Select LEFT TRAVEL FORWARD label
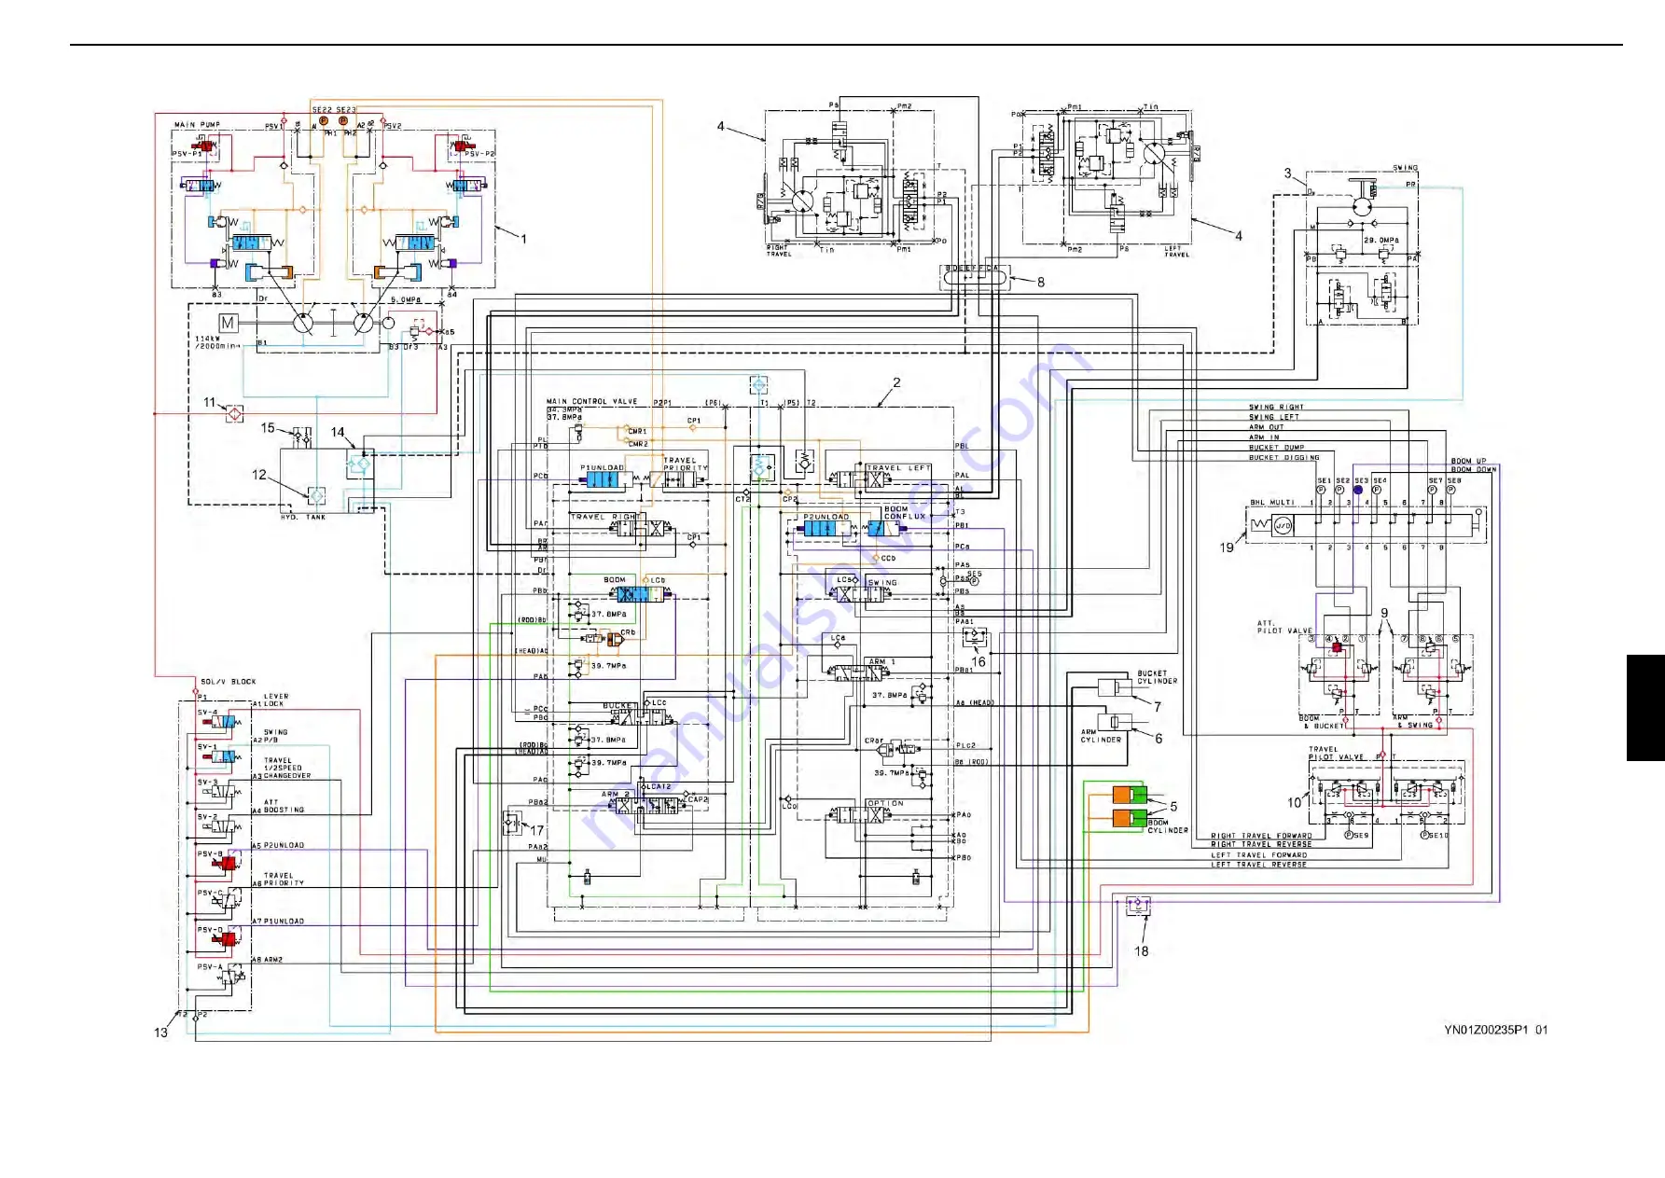This screenshot has width=1665, height=1178. (1258, 854)
